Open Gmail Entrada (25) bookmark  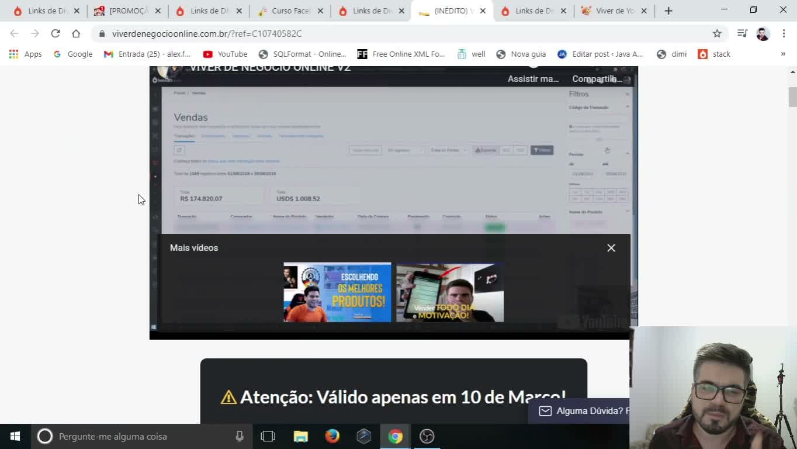pyautogui.click(x=147, y=54)
